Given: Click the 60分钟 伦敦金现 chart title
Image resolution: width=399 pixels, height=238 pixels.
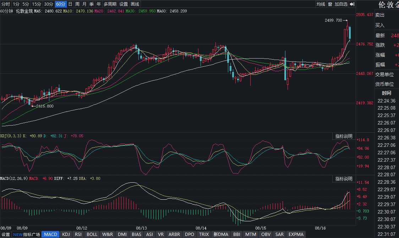Looking at the screenshot, I should tap(17, 11).
